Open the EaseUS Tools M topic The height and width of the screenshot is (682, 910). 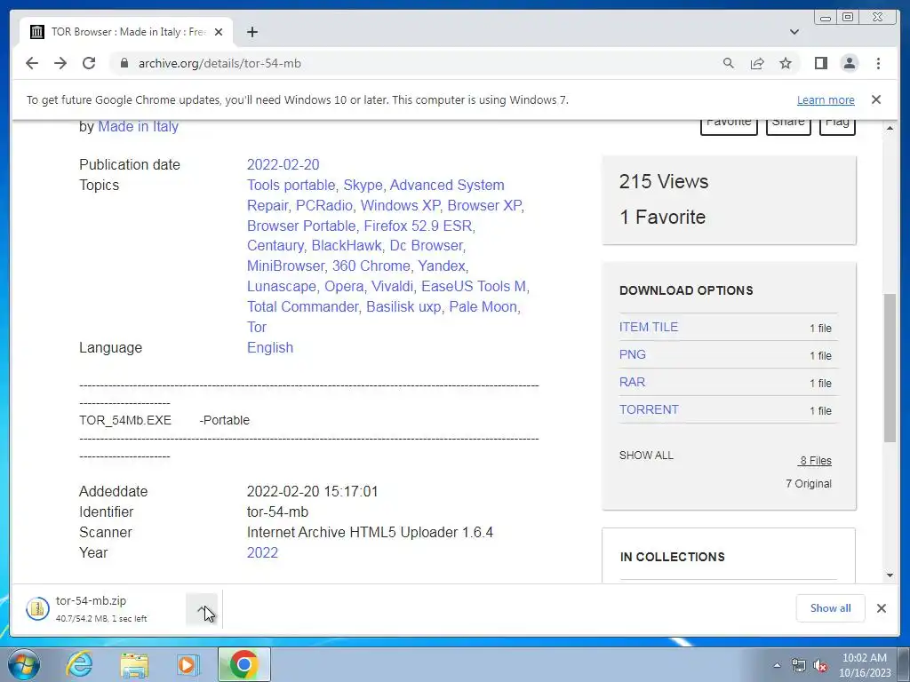474,286
